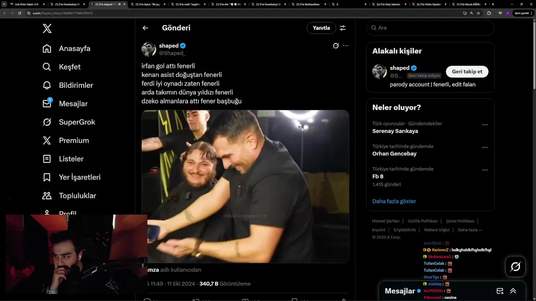The height and width of the screenshot is (301, 536).
Task: Switch to X'te Nefes Gazetesi tab
Action: pyautogui.click(x=428, y=4)
